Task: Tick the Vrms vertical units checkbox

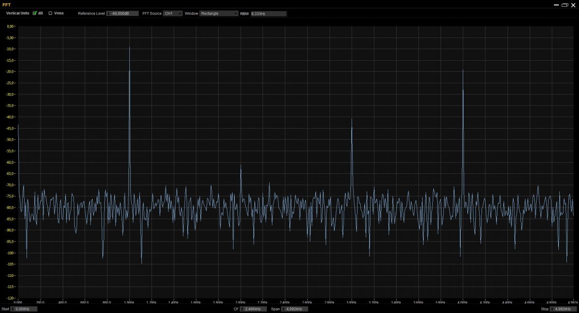Action: tap(50, 13)
